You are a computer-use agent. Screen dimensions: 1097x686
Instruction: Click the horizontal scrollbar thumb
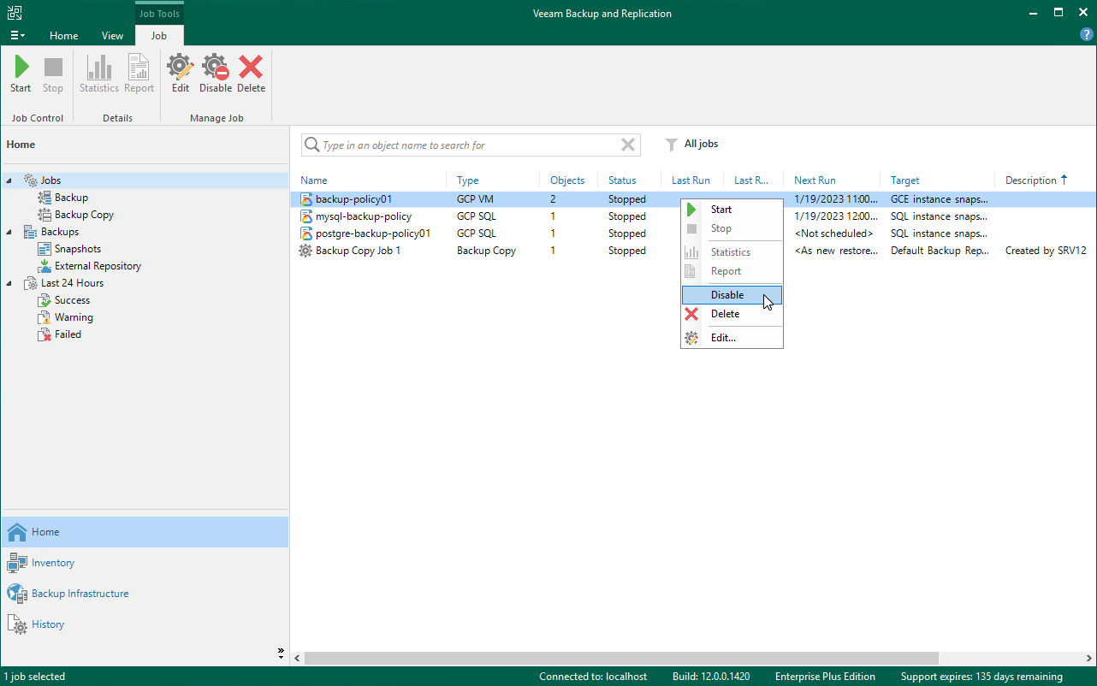621,659
